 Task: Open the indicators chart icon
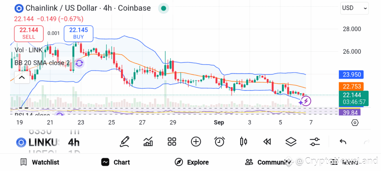[148, 142]
